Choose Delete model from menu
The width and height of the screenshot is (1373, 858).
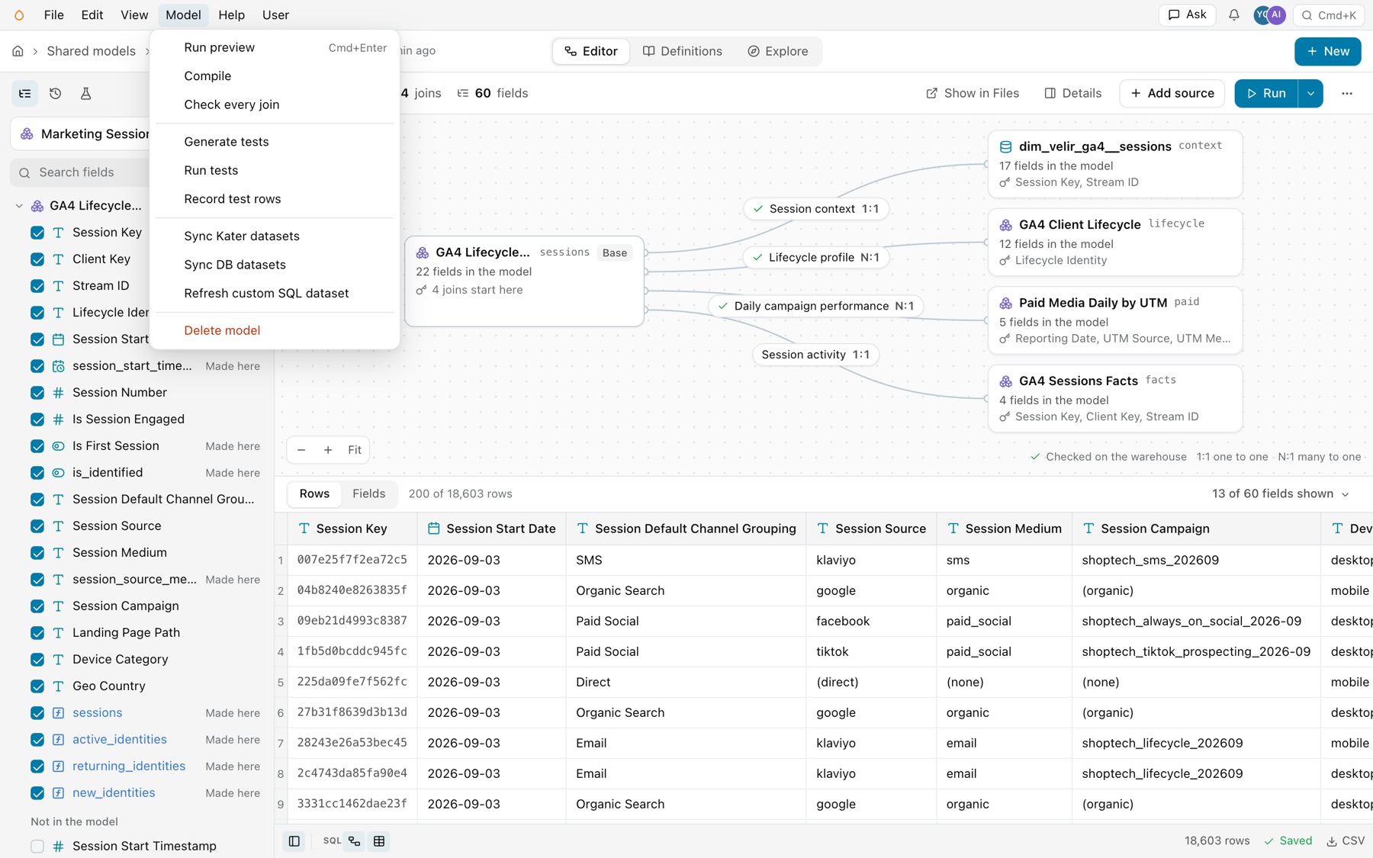[x=275, y=330]
